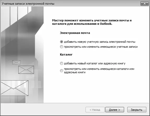The width and height of the screenshot is (150, 116).
Task: Click label text 'добавить новую учетную запись электронной почты'
Action: pyautogui.click(x=100, y=42)
